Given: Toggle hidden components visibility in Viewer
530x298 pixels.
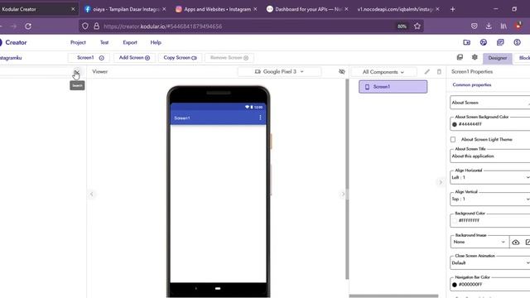Looking at the screenshot, I should point(342,72).
